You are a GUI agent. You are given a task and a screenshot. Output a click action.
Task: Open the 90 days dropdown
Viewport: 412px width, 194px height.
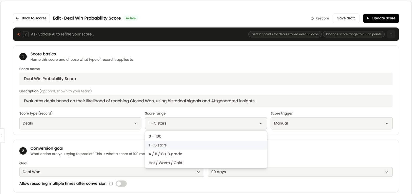(x=300, y=172)
